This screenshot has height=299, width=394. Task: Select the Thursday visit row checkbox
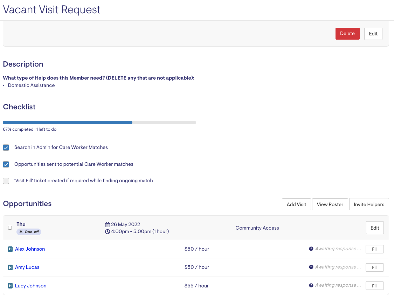pos(10,227)
